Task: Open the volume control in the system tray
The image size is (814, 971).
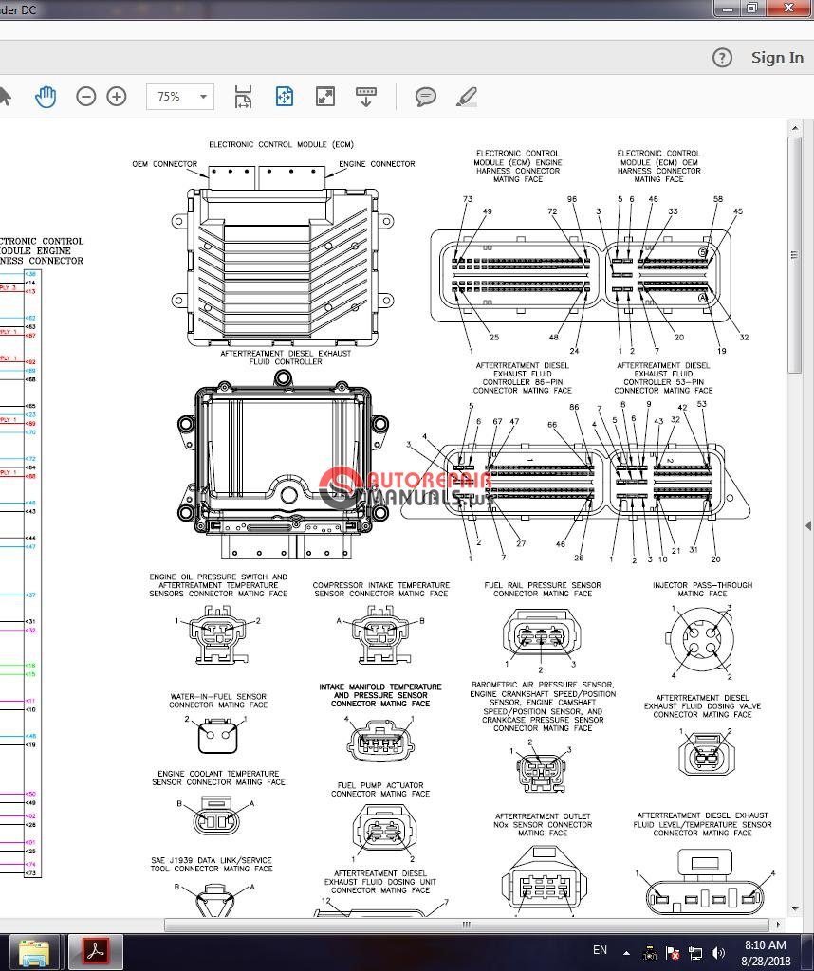Action: 717,952
